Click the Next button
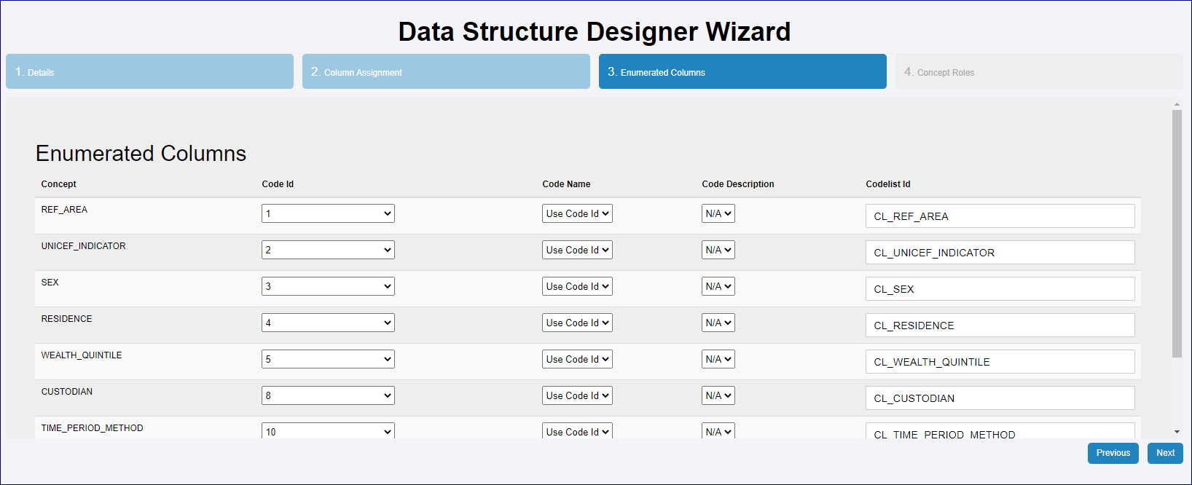Viewport: 1192px width, 485px height. (x=1164, y=453)
